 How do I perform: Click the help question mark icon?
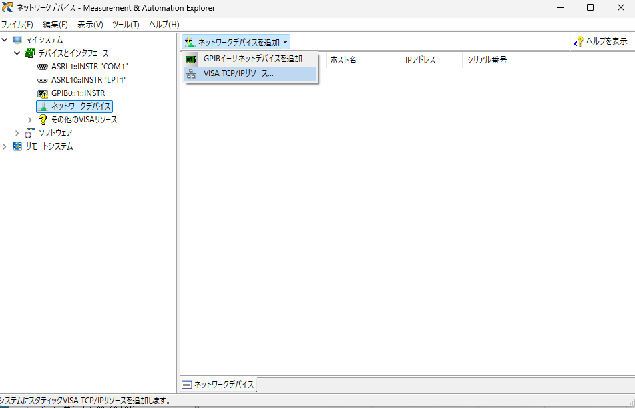tap(579, 41)
